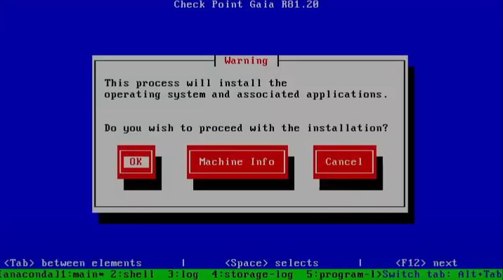503x280 pixels.
Task: Go to the 4:storage-log tab
Action: 252,274
